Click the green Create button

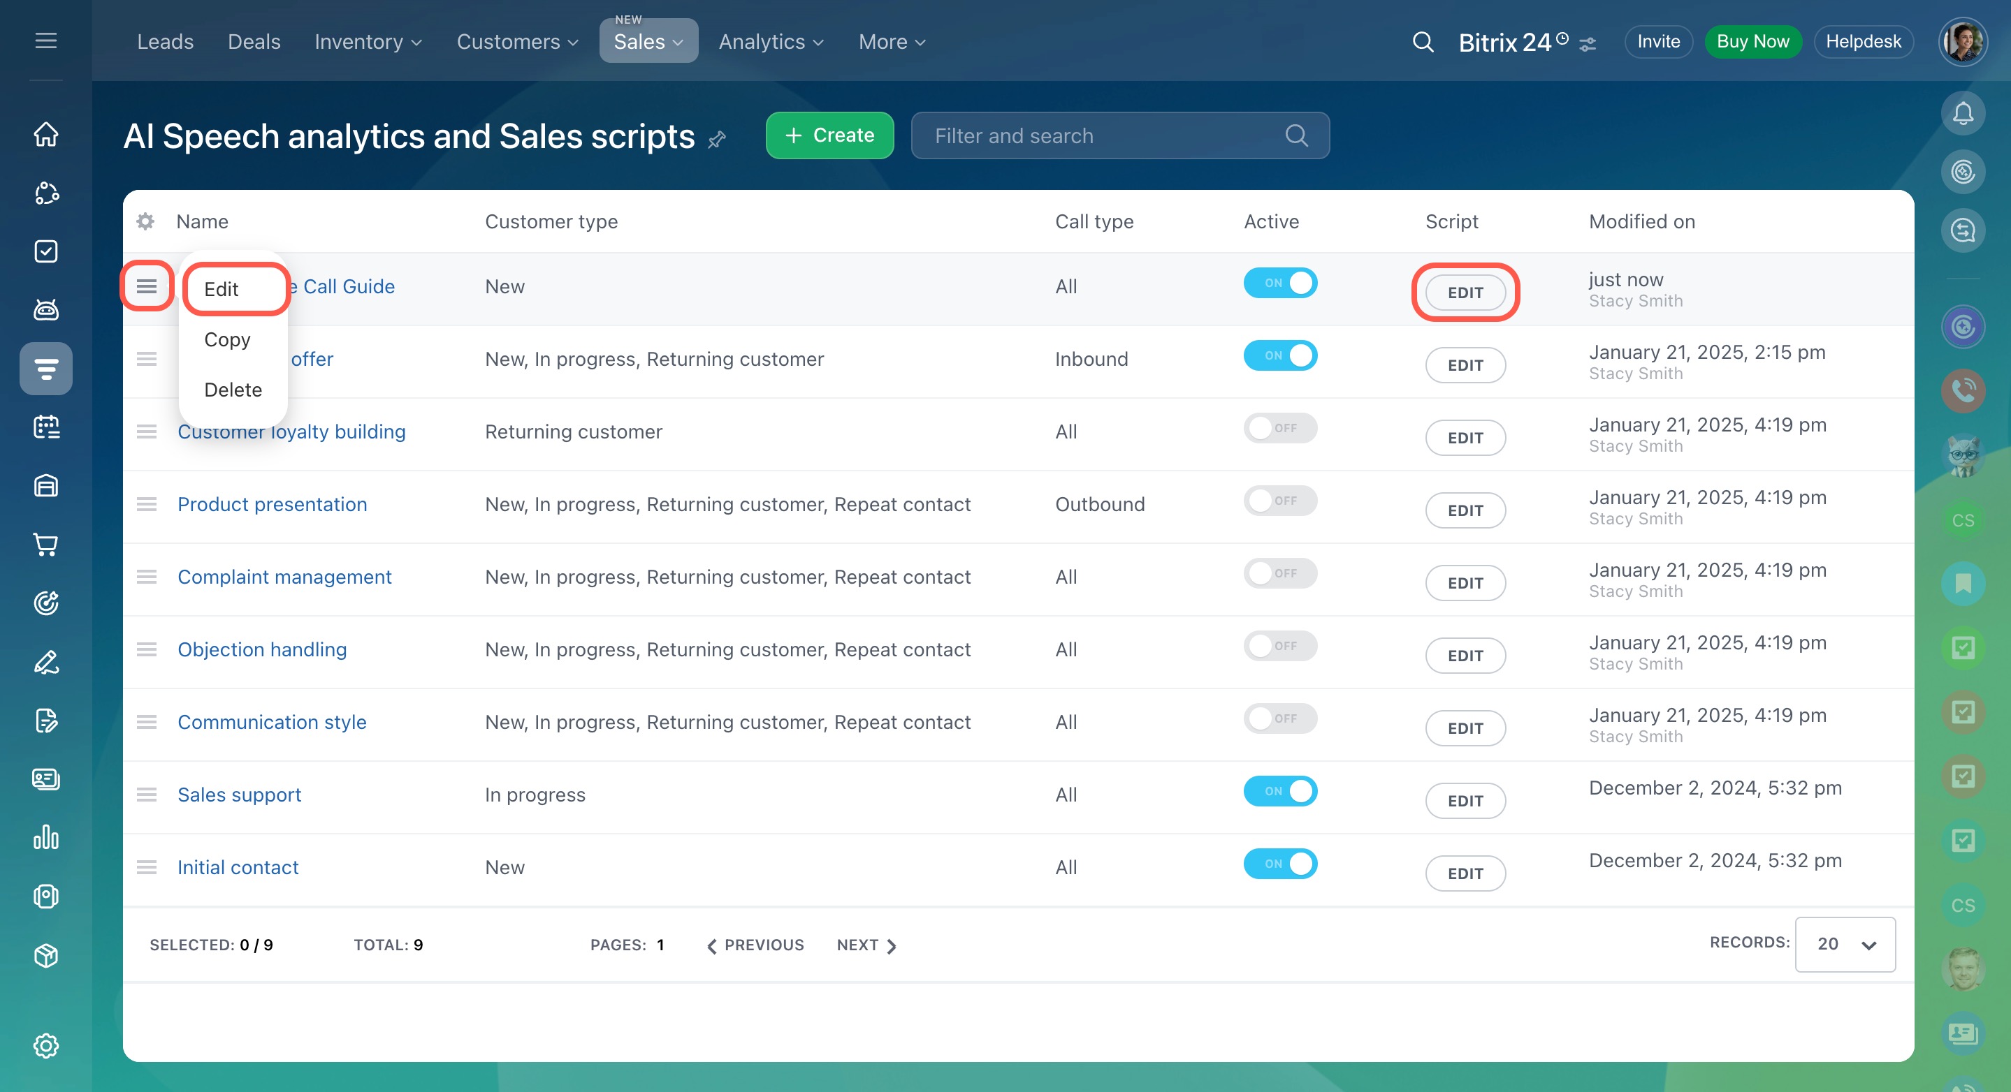pyautogui.click(x=829, y=135)
